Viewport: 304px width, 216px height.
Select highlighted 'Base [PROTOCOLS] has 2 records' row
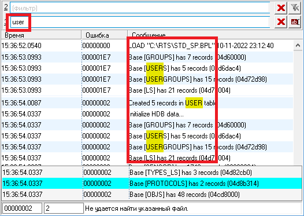click(152, 184)
